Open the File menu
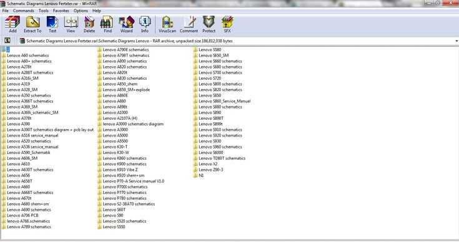This screenshot has width=459, height=242. (5, 11)
